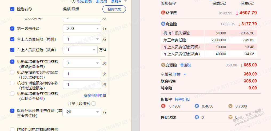
Task: Open 套餐A dropdown arrow
Action: click(125, 1)
